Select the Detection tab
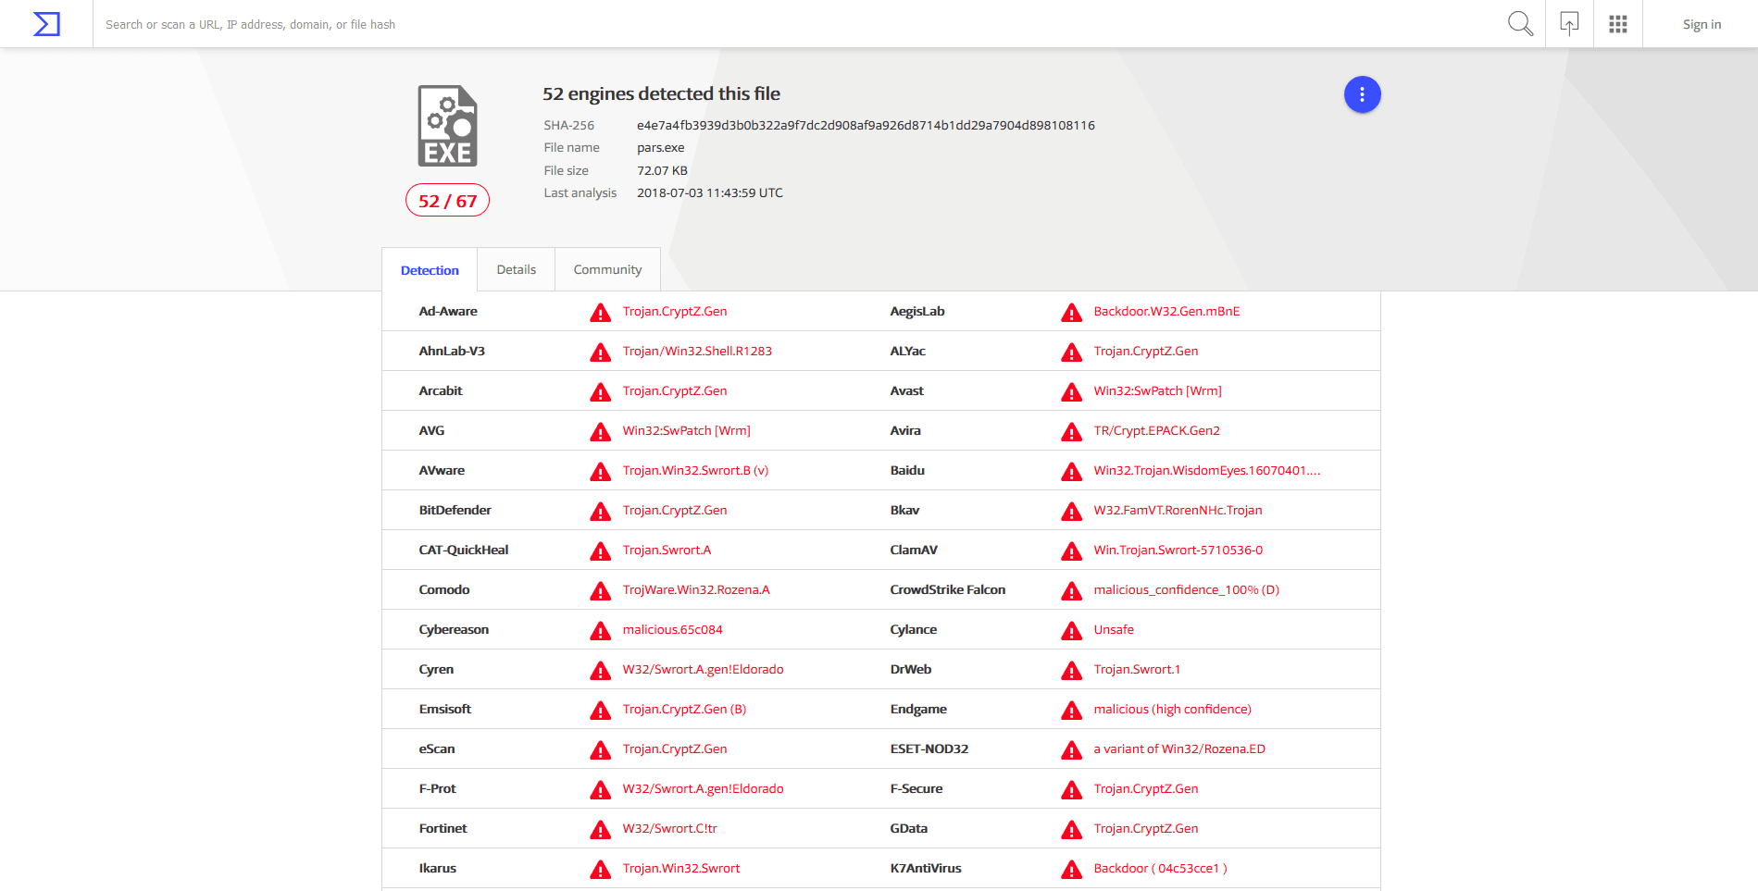 click(x=430, y=270)
